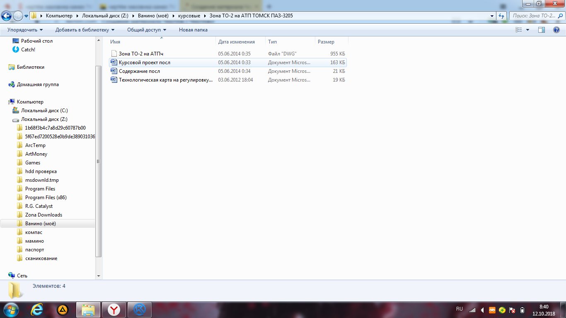Launch Yandex Browser from taskbar
Image resolution: width=566 pixels, height=318 pixels.
click(x=114, y=309)
